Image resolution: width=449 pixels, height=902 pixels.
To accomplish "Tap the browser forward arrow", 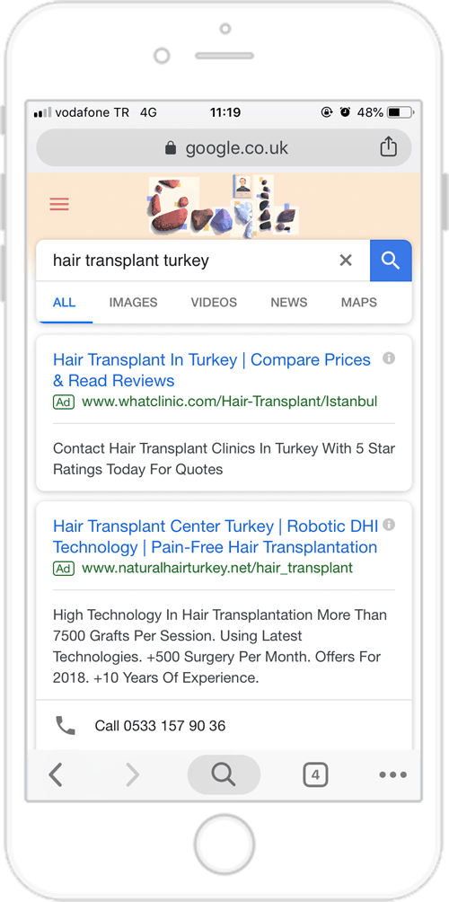I will click(132, 774).
